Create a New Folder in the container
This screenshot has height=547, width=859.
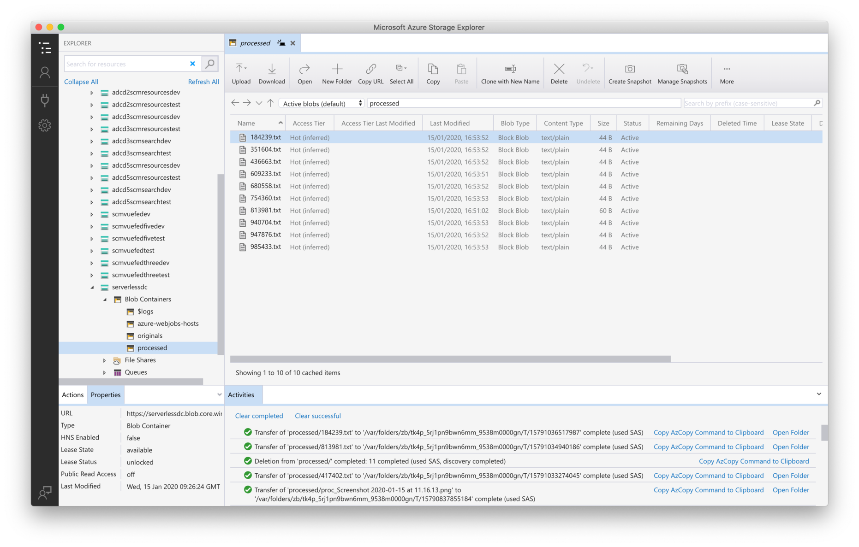337,73
